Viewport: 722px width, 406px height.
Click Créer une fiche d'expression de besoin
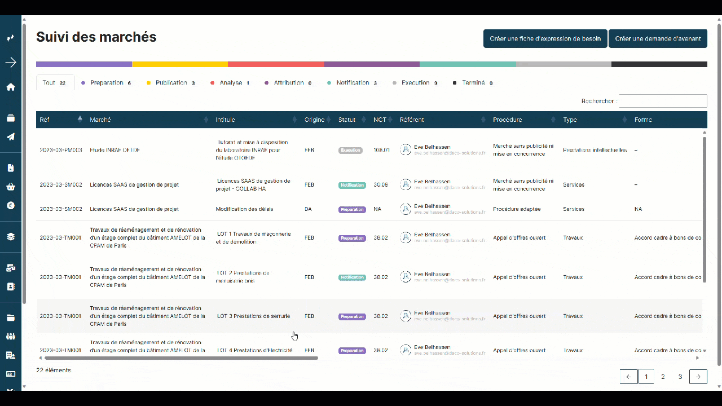click(545, 39)
